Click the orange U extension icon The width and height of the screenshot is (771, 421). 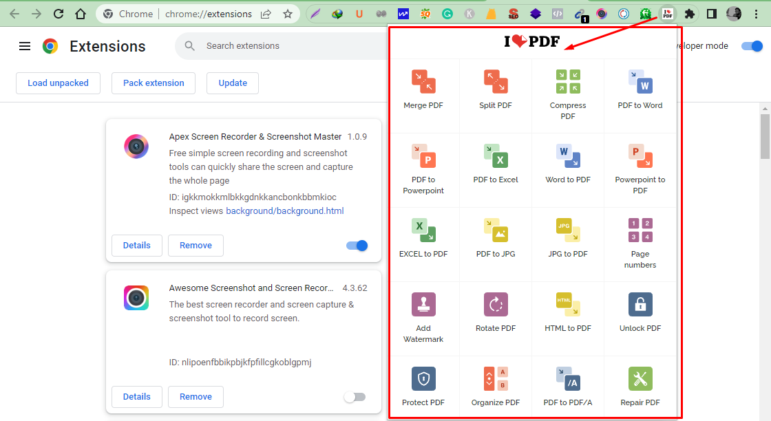[x=359, y=14]
